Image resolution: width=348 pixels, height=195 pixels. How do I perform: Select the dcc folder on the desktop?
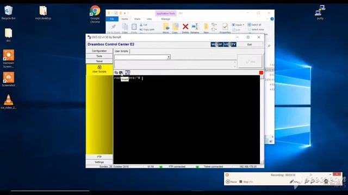[9, 35]
